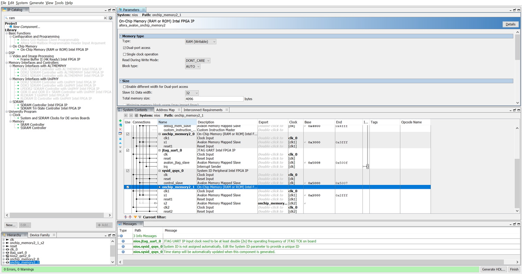
Task: Collapse the Size section
Action: tap(121, 81)
